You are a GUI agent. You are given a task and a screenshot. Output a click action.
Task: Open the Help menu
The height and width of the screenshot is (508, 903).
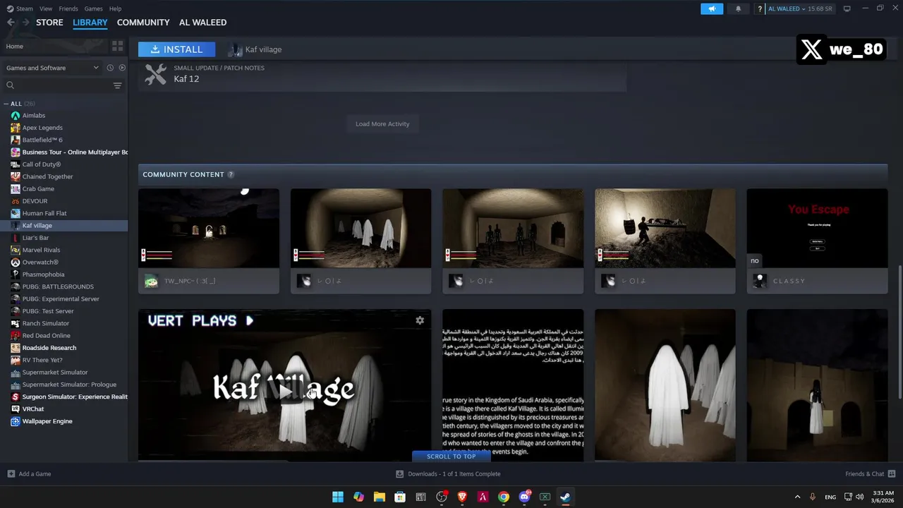coord(115,8)
